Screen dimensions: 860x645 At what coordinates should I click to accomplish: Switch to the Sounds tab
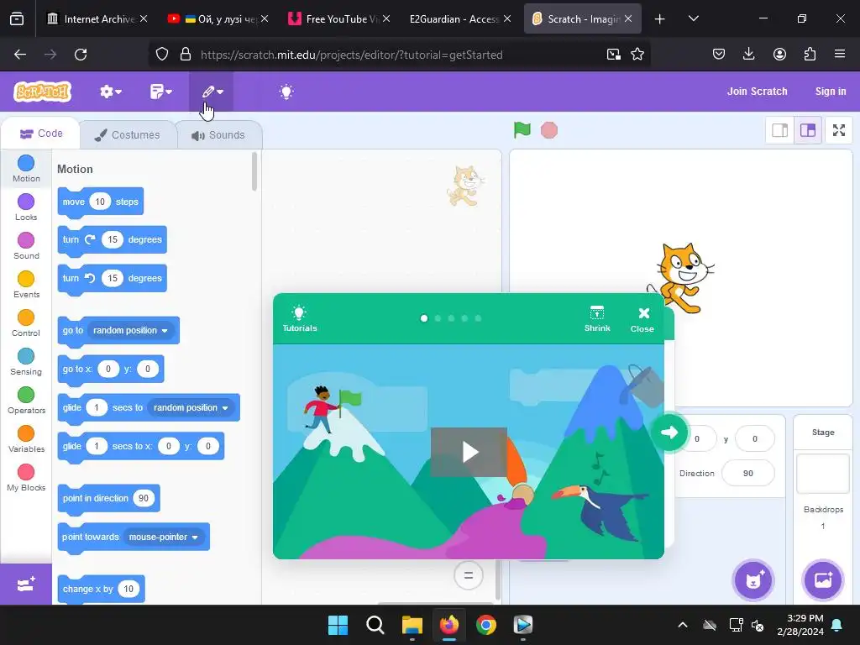pos(219,135)
